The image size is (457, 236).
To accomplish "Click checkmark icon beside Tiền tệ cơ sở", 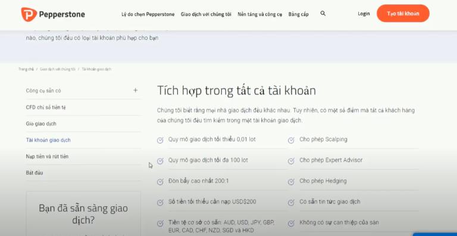I will coord(160,223).
